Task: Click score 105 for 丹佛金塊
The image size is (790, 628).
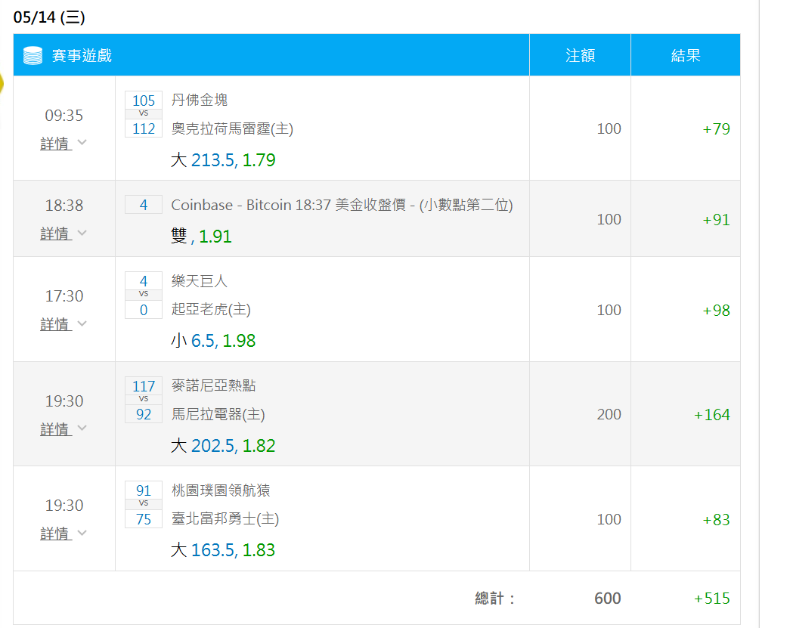Action: (144, 101)
